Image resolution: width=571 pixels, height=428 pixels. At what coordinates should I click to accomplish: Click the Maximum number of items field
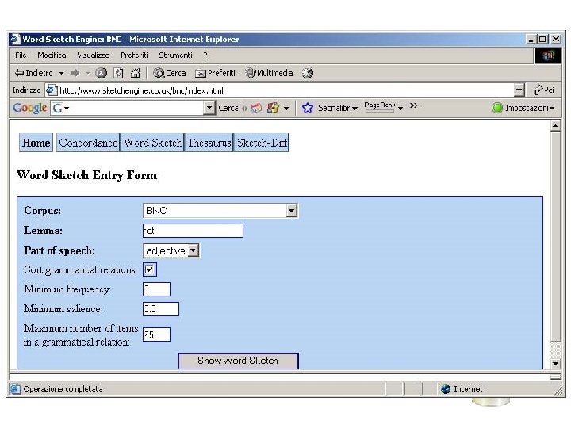coord(156,334)
